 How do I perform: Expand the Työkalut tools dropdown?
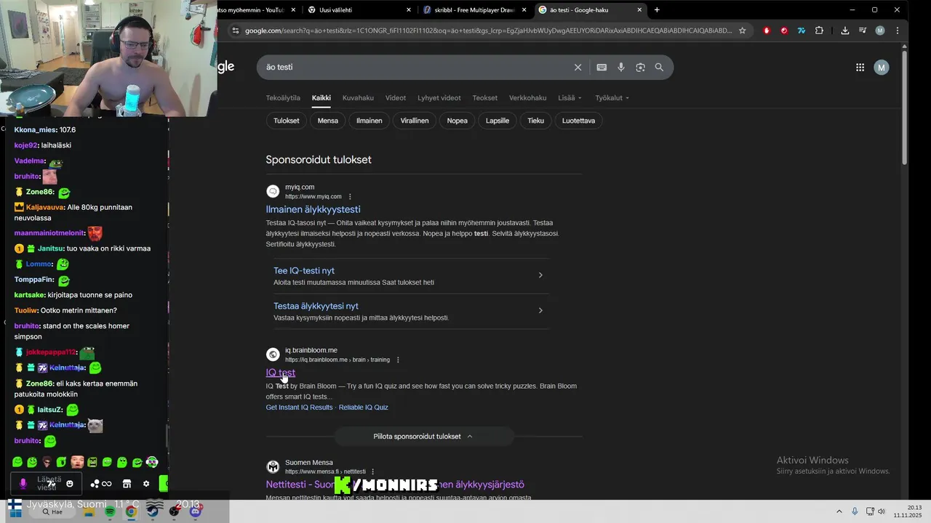pos(612,98)
